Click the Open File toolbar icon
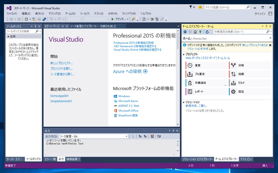The image size is (278, 173). point(34,19)
